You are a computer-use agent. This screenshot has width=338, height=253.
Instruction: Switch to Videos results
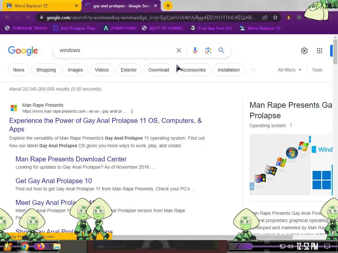102,70
